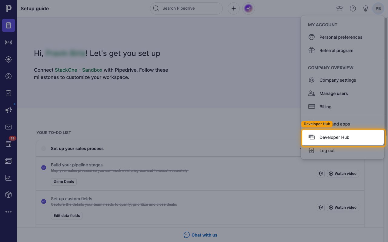Select Log out
The image size is (388, 242).
coord(343,151)
